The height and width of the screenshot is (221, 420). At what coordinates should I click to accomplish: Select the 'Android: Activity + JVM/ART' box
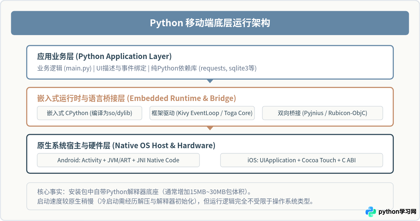click(x=118, y=160)
